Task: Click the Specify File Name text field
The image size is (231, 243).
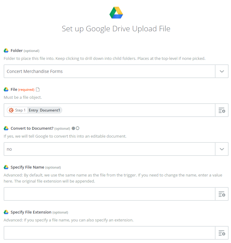Action: pos(109,194)
